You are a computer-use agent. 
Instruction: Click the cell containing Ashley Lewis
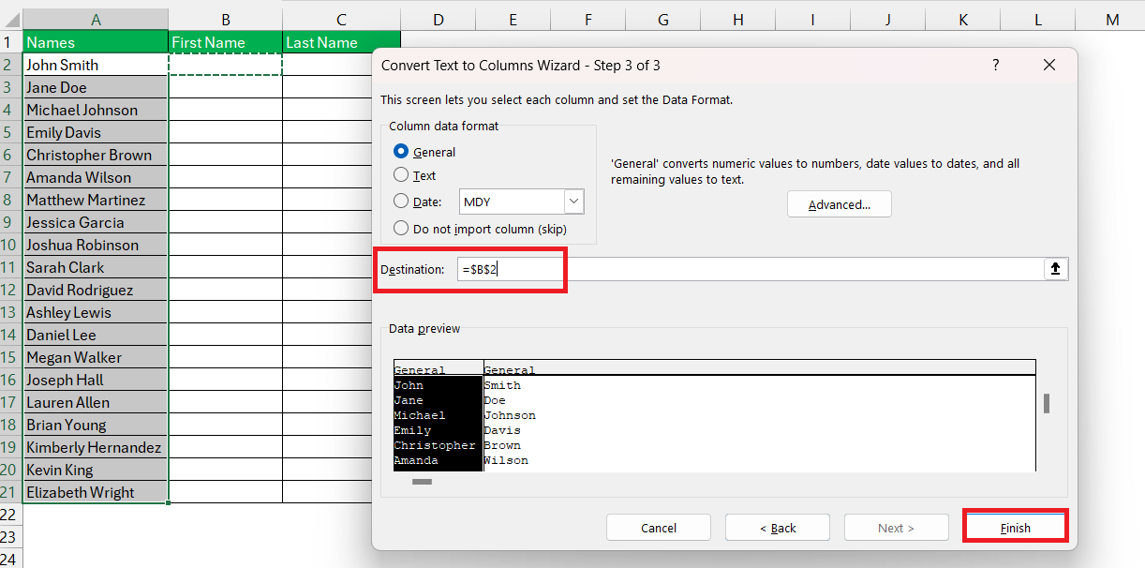96,312
